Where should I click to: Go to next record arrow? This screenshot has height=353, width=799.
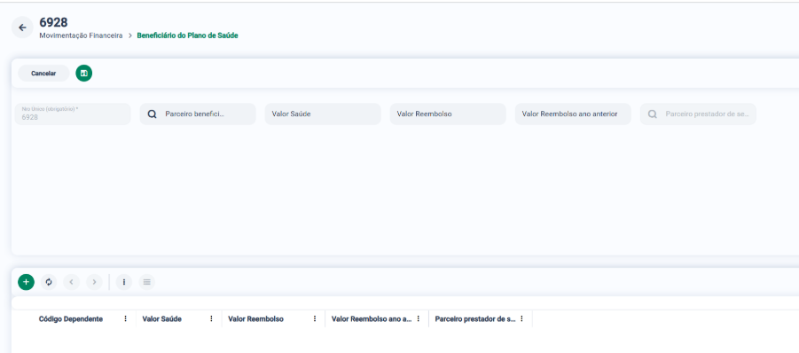coord(94,282)
